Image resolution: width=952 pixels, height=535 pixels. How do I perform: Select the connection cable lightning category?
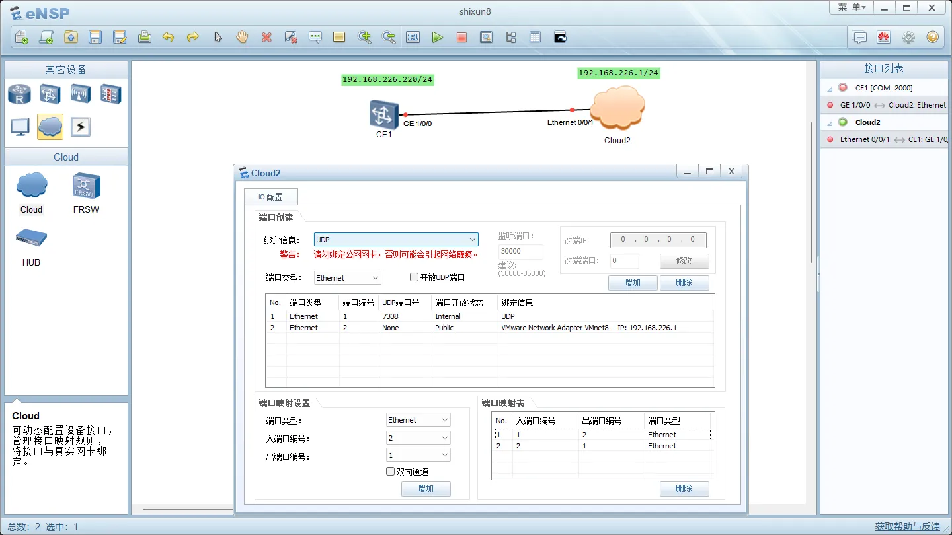coord(81,127)
